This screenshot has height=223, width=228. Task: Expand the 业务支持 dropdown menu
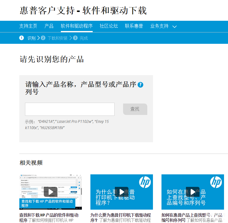[163, 26]
